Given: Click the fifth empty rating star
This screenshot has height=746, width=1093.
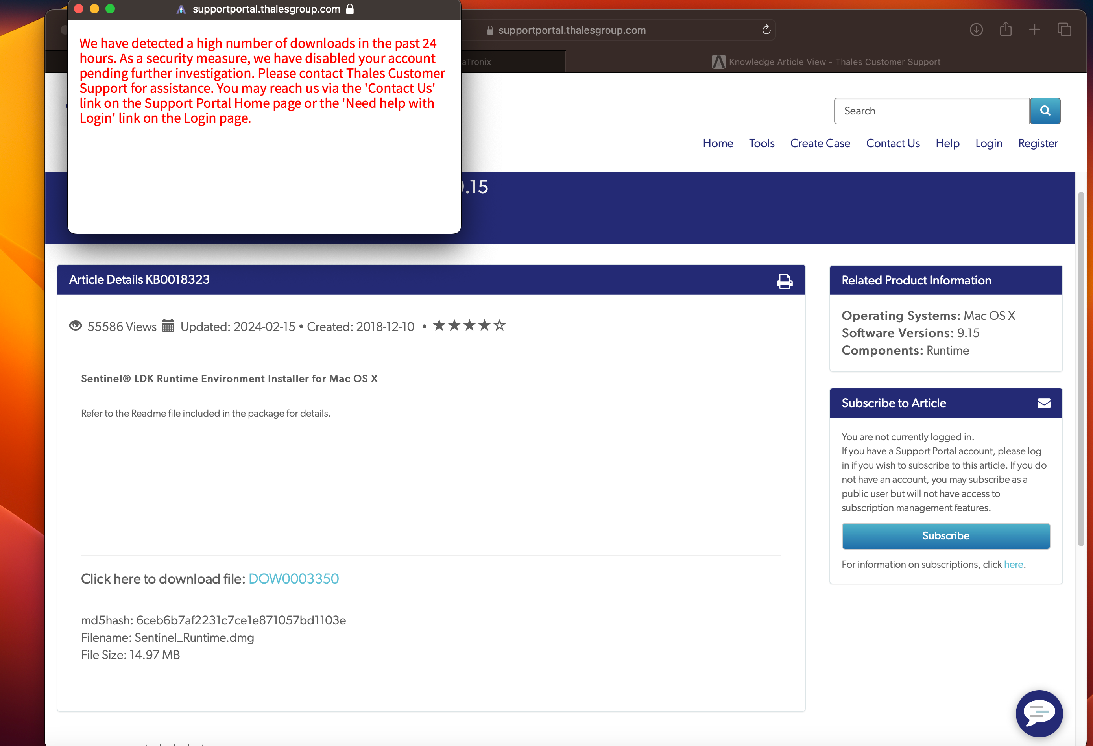Looking at the screenshot, I should [499, 325].
